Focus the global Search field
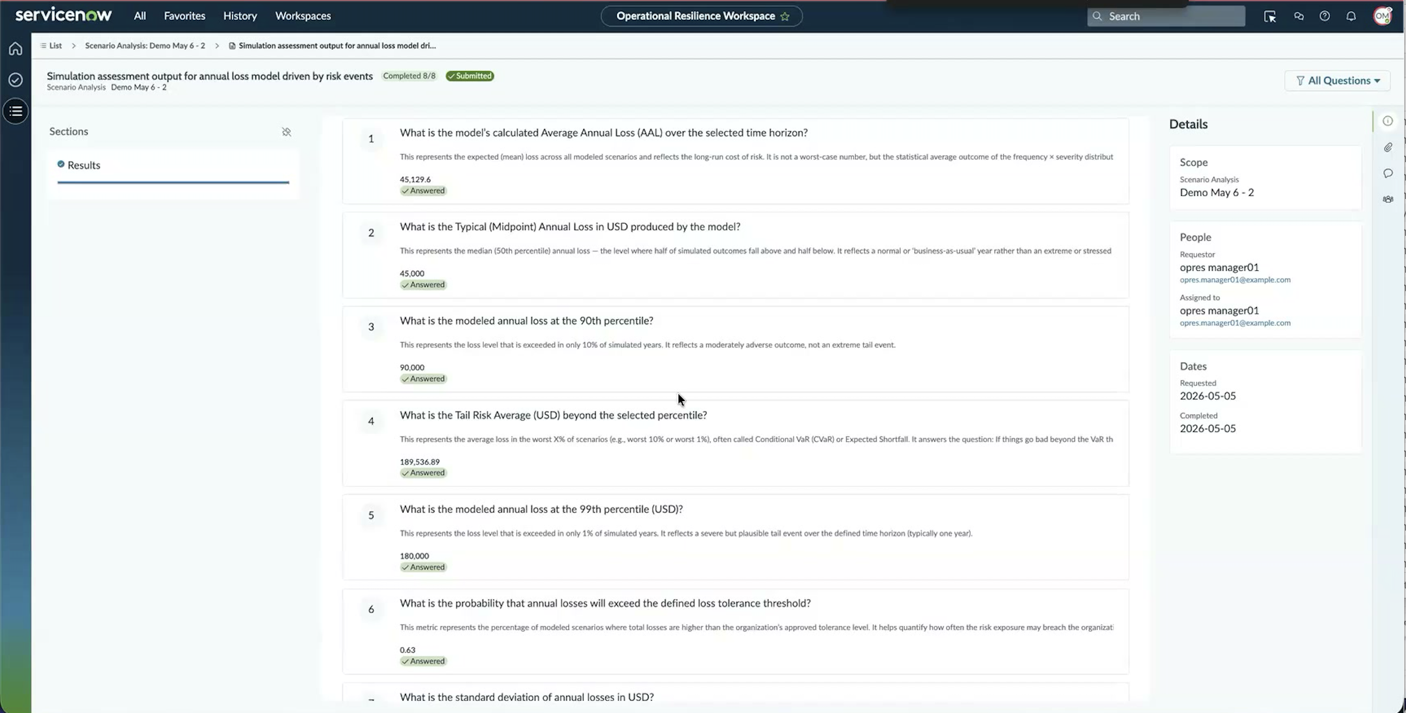1406x713 pixels. click(1166, 17)
